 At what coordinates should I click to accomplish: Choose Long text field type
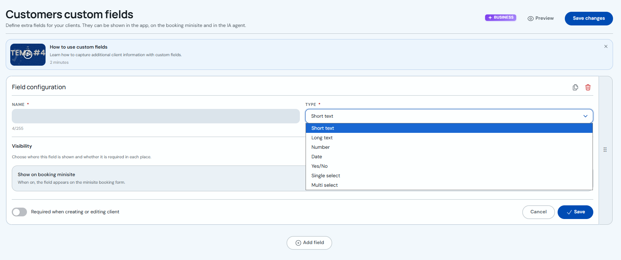pos(449,138)
